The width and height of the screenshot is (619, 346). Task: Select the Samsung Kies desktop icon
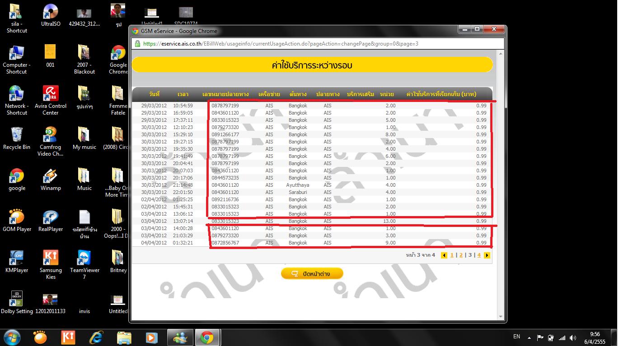[51, 265]
